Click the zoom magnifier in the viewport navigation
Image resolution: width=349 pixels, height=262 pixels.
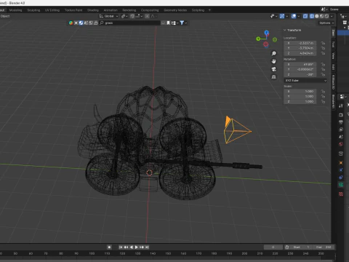point(274,53)
